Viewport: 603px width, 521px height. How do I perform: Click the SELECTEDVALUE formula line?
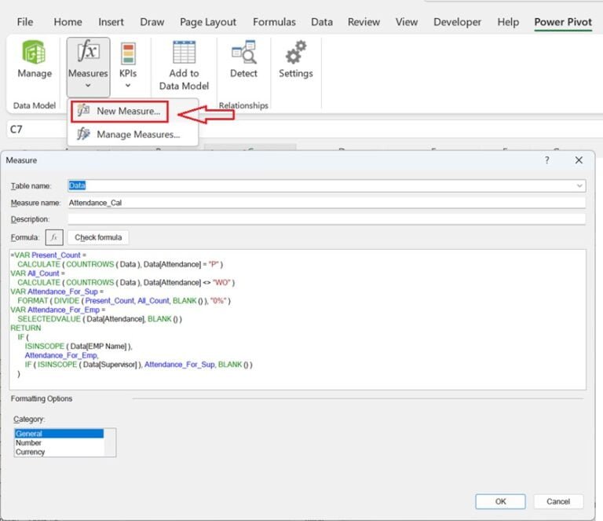click(x=100, y=319)
